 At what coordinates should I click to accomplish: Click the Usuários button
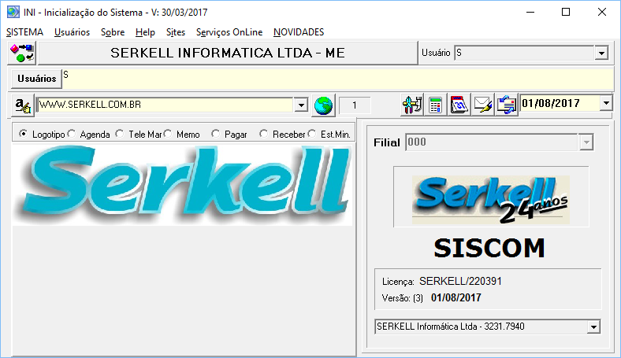(x=36, y=79)
